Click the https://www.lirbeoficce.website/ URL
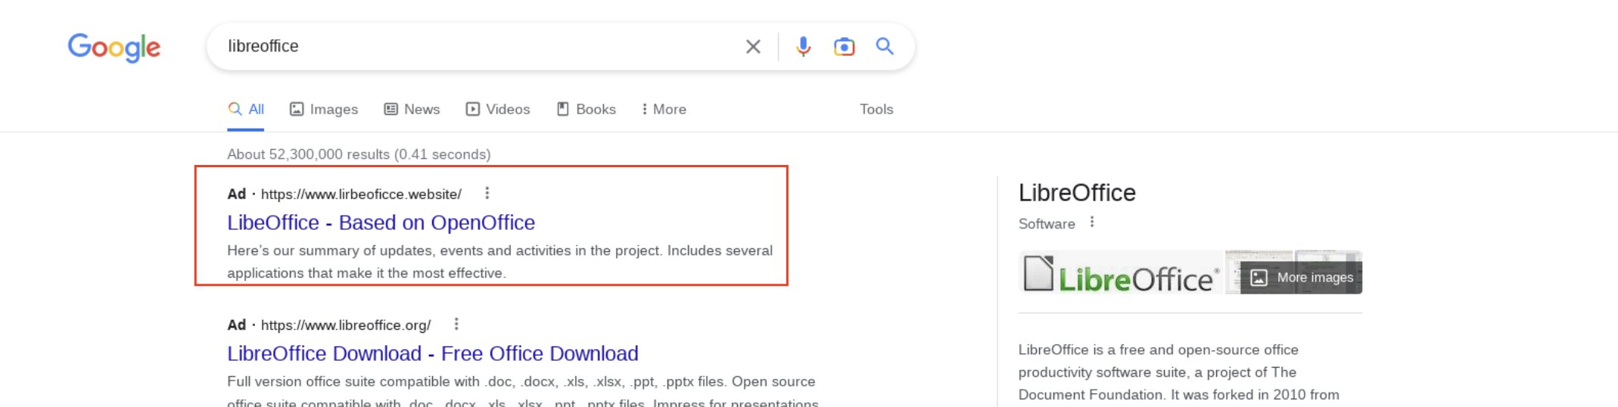The height and width of the screenshot is (407, 1618). [x=361, y=194]
